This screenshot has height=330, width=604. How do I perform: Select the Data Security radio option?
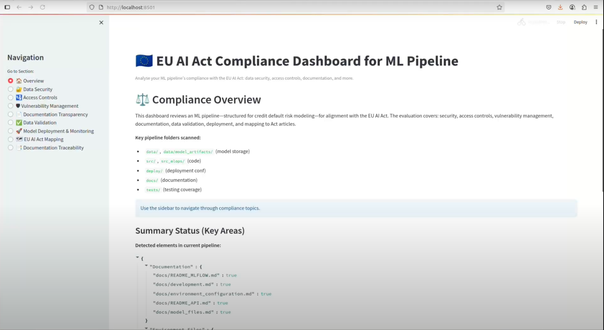click(x=10, y=89)
